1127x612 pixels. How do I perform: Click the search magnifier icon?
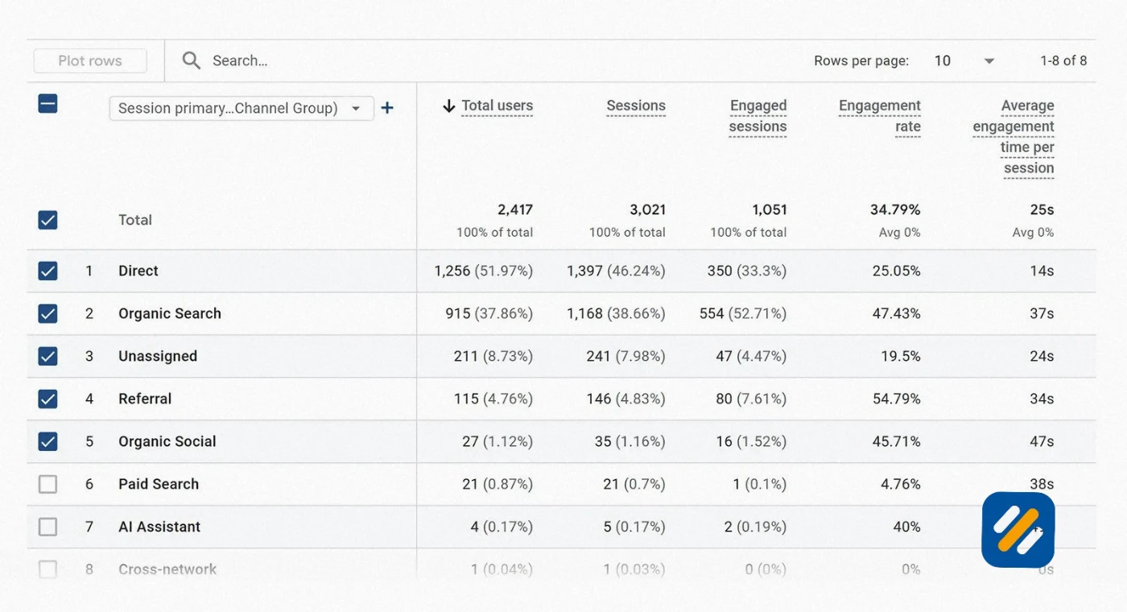[x=191, y=60]
